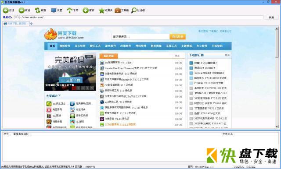Open 聊天工具 navigation item
This screenshot has height=169, width=281.
95,46
